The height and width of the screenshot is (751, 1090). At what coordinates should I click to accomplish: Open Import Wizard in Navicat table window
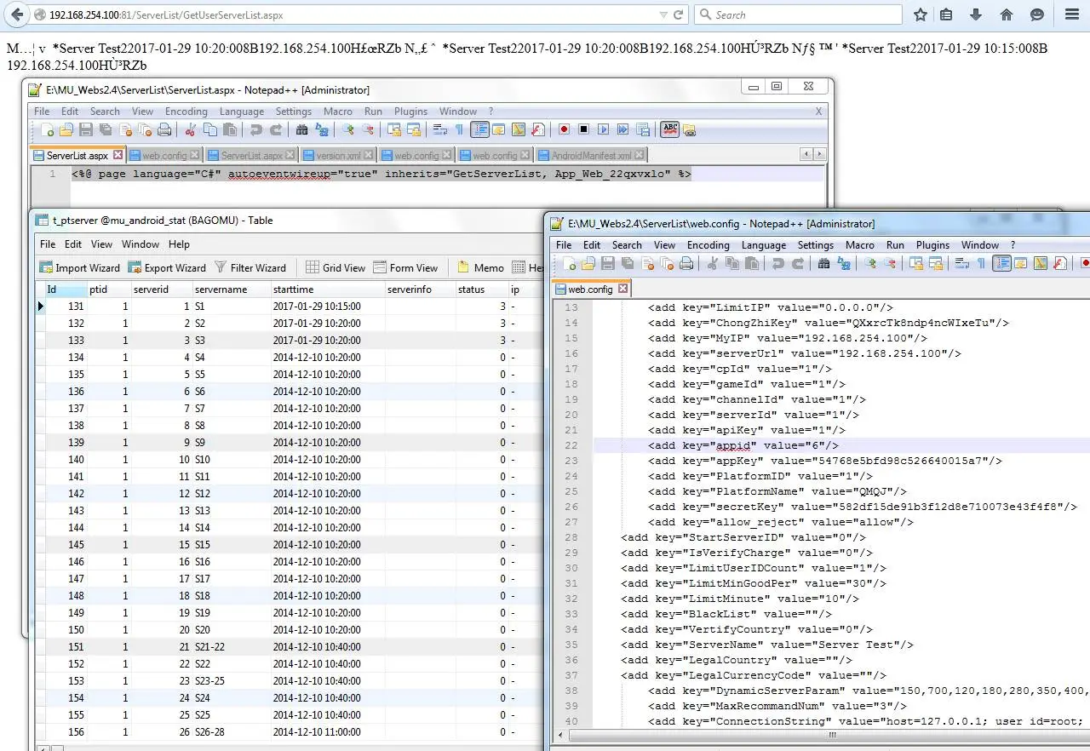tap(80, 267)
